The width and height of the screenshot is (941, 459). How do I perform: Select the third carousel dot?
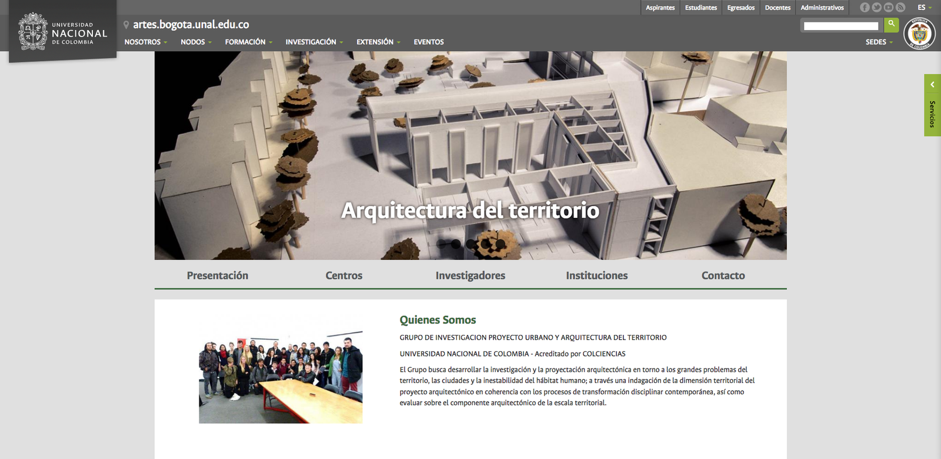(470, 244)
